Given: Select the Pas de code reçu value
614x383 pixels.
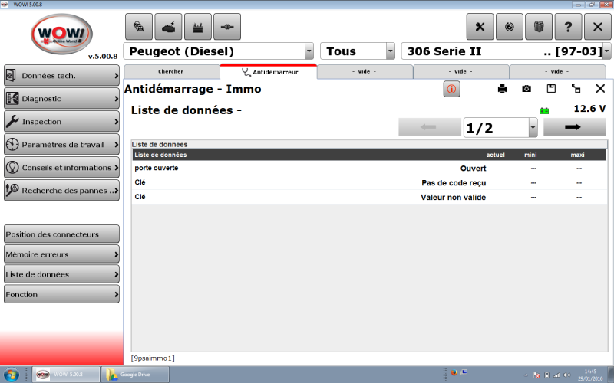Looking at the screenshot, I should click(x=454, y=183).
